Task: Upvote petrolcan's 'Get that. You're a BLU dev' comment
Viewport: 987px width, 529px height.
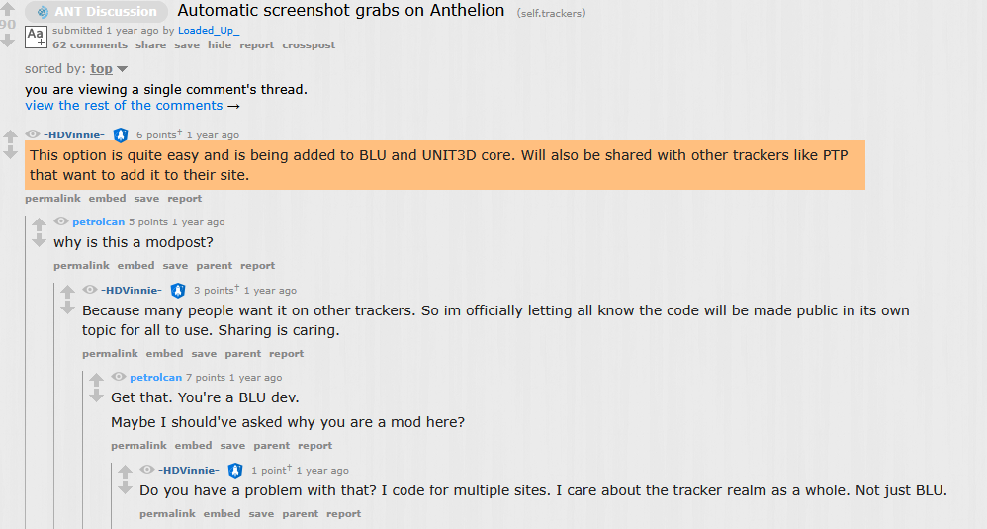Action: tap(96, 380)
